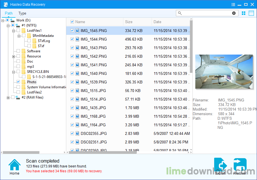Clear the search field using the X icon
Screen dimensions: 257x180
[234, 13]
